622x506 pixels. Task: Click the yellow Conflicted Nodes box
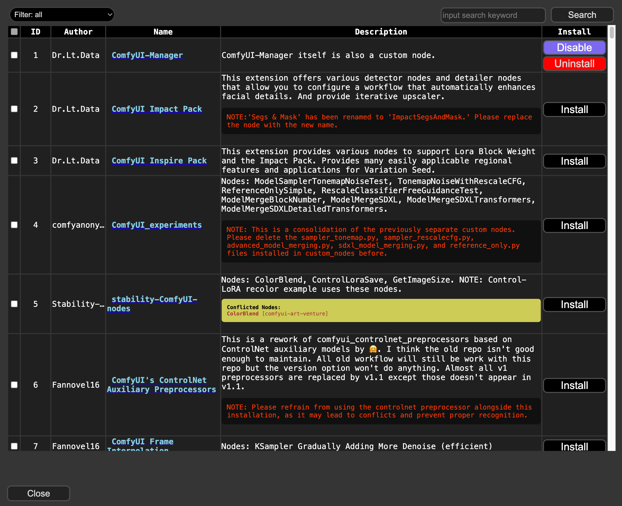pyautogui.click(x=381, y=310)
